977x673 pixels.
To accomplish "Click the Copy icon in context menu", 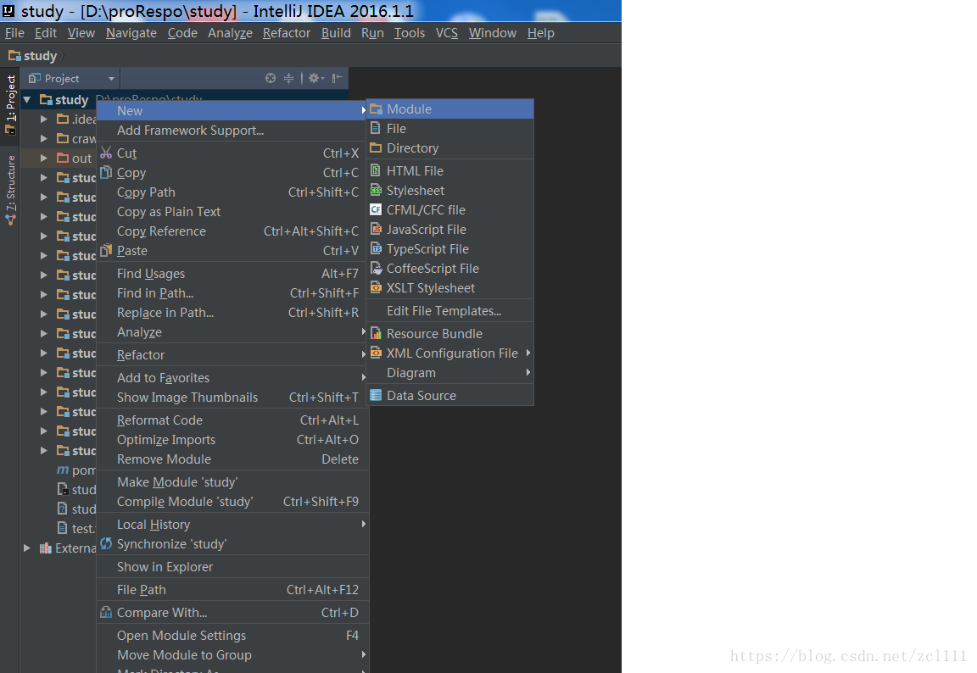I will click(106, 172).
